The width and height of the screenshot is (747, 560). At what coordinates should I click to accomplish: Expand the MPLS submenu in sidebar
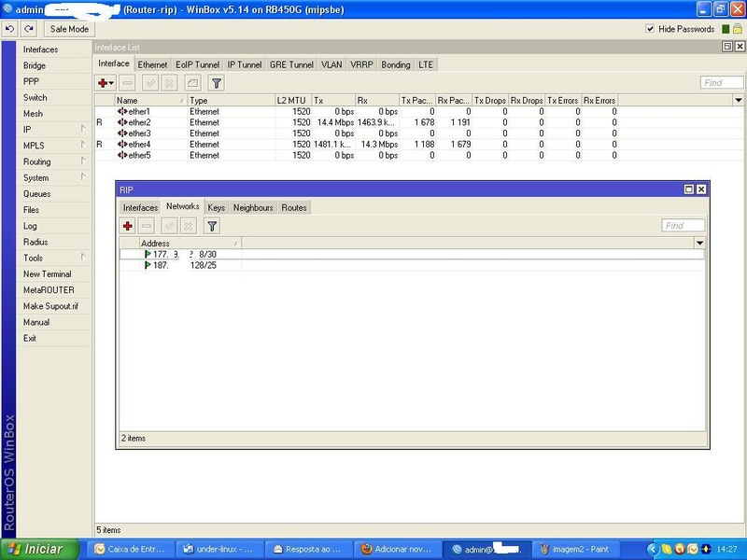(x=53, y=146)
